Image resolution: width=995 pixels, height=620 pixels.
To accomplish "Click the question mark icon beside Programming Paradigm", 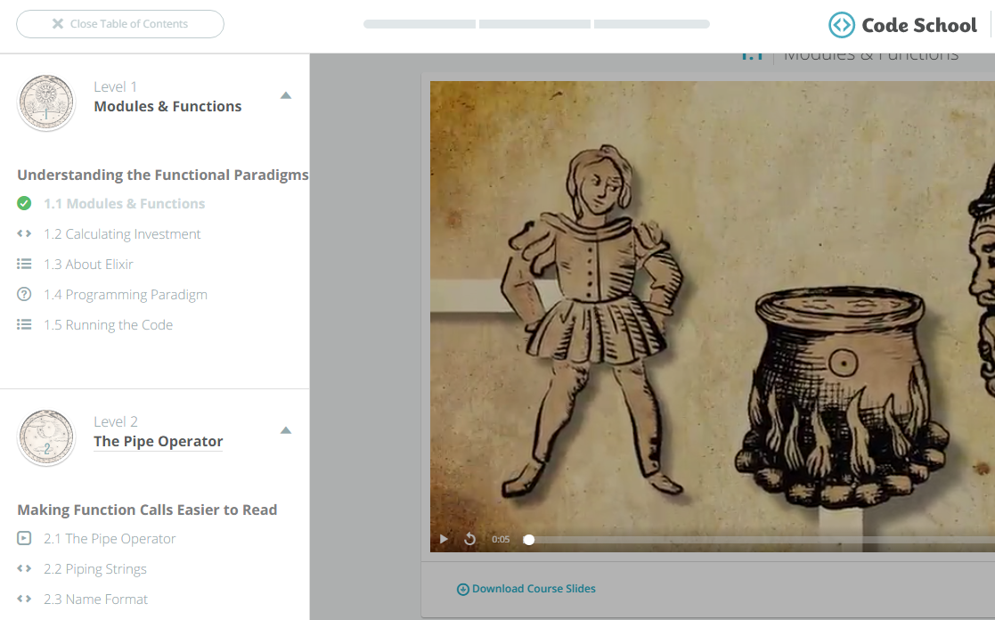I will click(24, 294).
